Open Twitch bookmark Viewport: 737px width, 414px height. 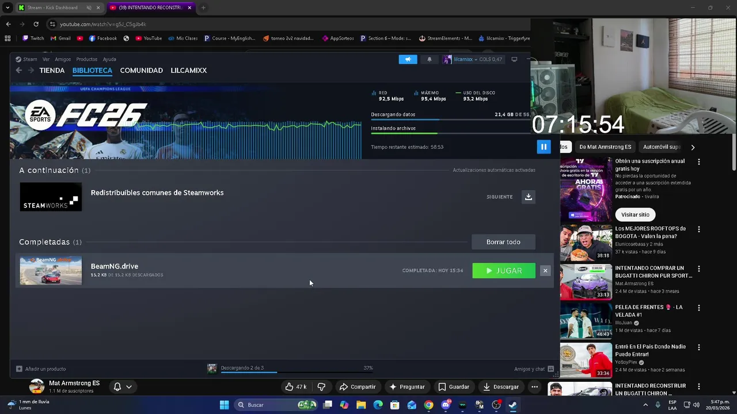coord(33,39)
